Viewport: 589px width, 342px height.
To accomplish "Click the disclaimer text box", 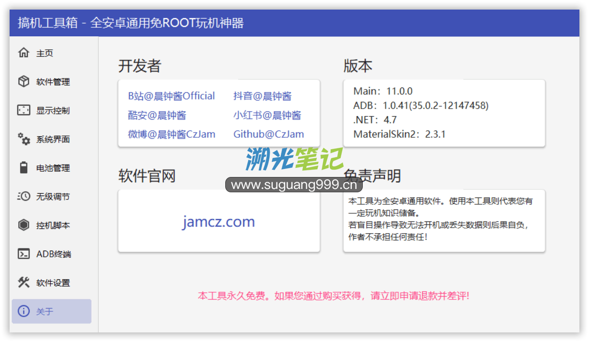I will coord(444,221).
